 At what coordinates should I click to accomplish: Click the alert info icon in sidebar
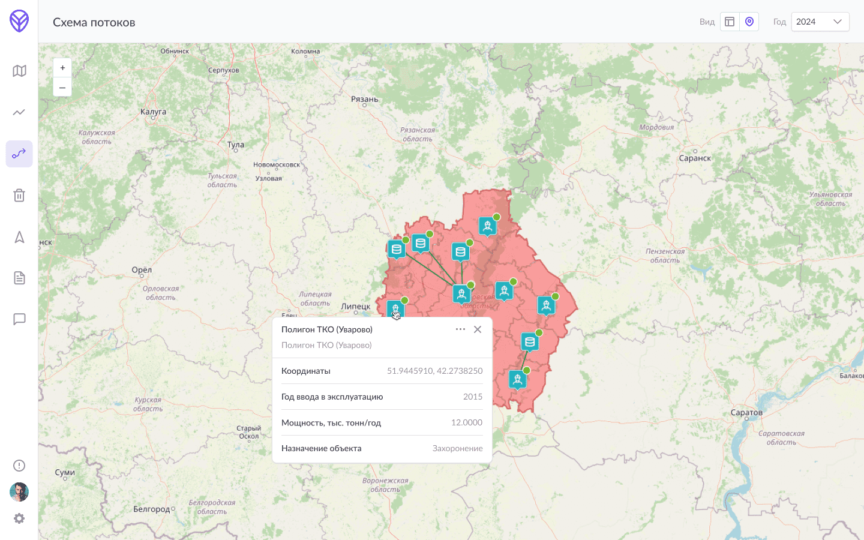click(19, 466)
